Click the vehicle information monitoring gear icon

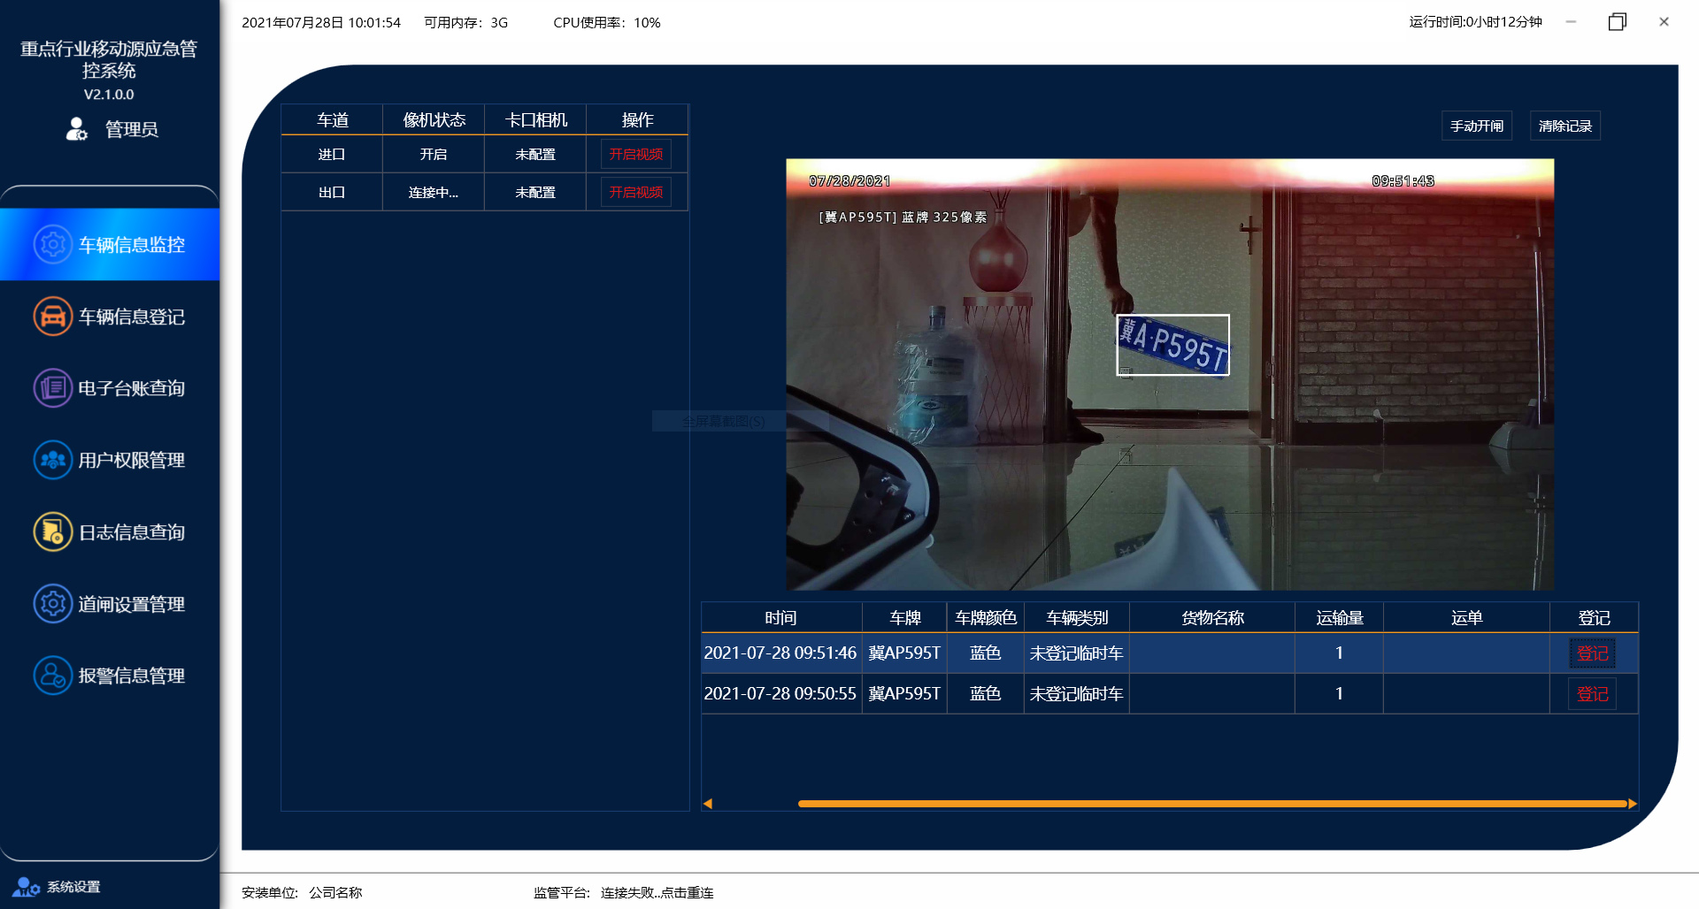pos(52,244)
